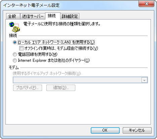Enable オフライン作業時は、モデム経由で接続する checkbox
This screenshot has width=157, height=139.
click(x=21, y=48)
